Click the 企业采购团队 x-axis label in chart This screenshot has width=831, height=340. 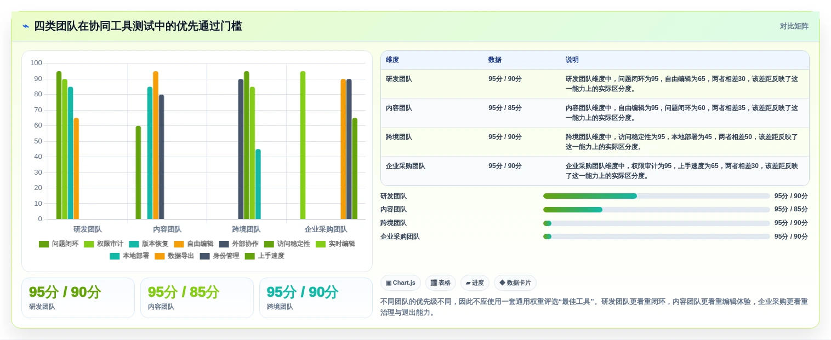(x=326, y=229)
